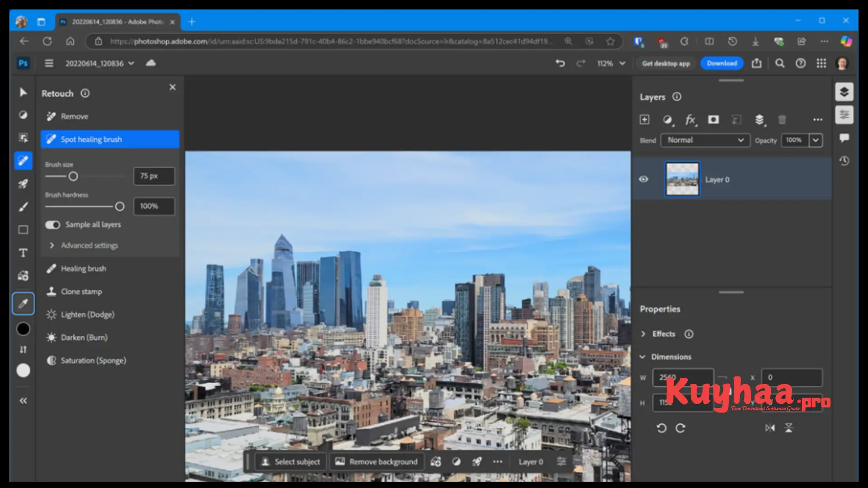868x488 pixels.
Task: Open the Blend mode Normal dropdown
Action: point(705,140)
